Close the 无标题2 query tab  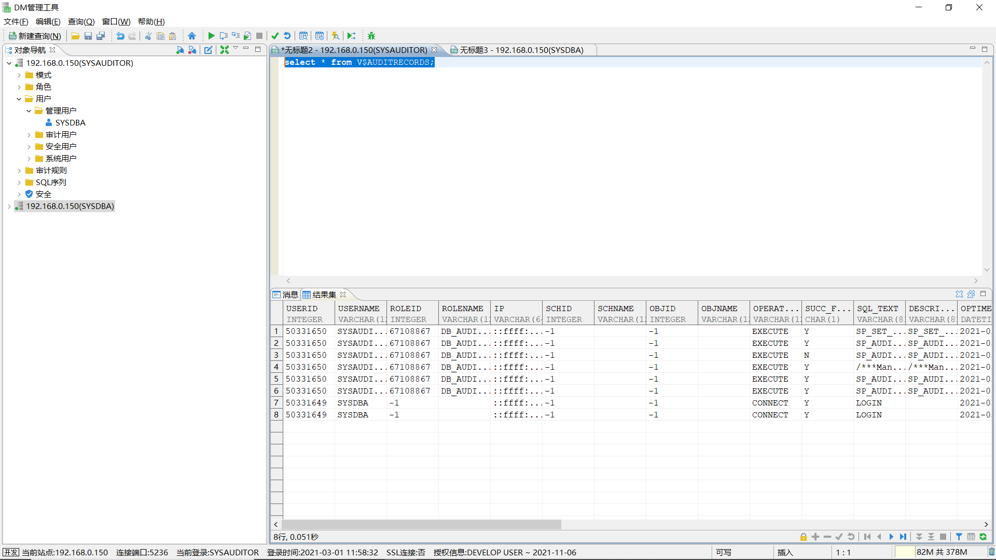434,50
